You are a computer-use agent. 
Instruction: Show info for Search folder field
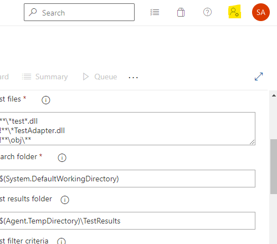(x=62, y=157)
